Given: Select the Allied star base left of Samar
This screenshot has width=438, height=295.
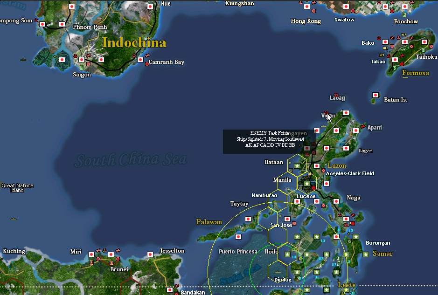Looking at the screenshot, I should [x=366, y=254].
